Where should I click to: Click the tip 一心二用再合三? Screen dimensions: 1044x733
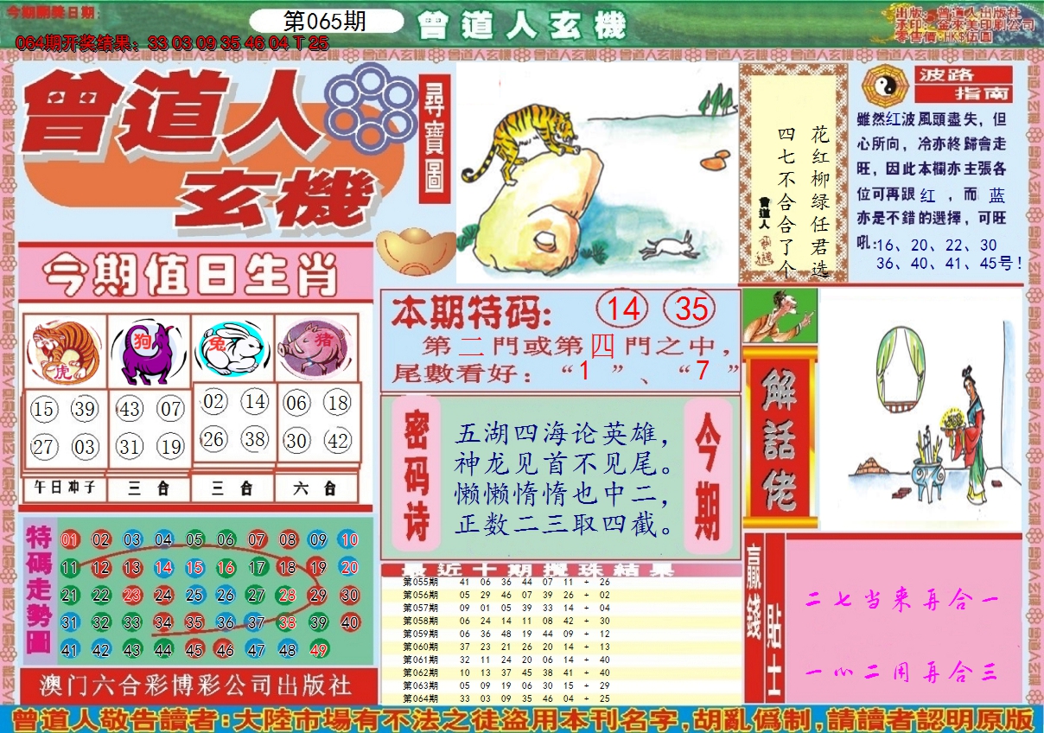pos(904,672)
